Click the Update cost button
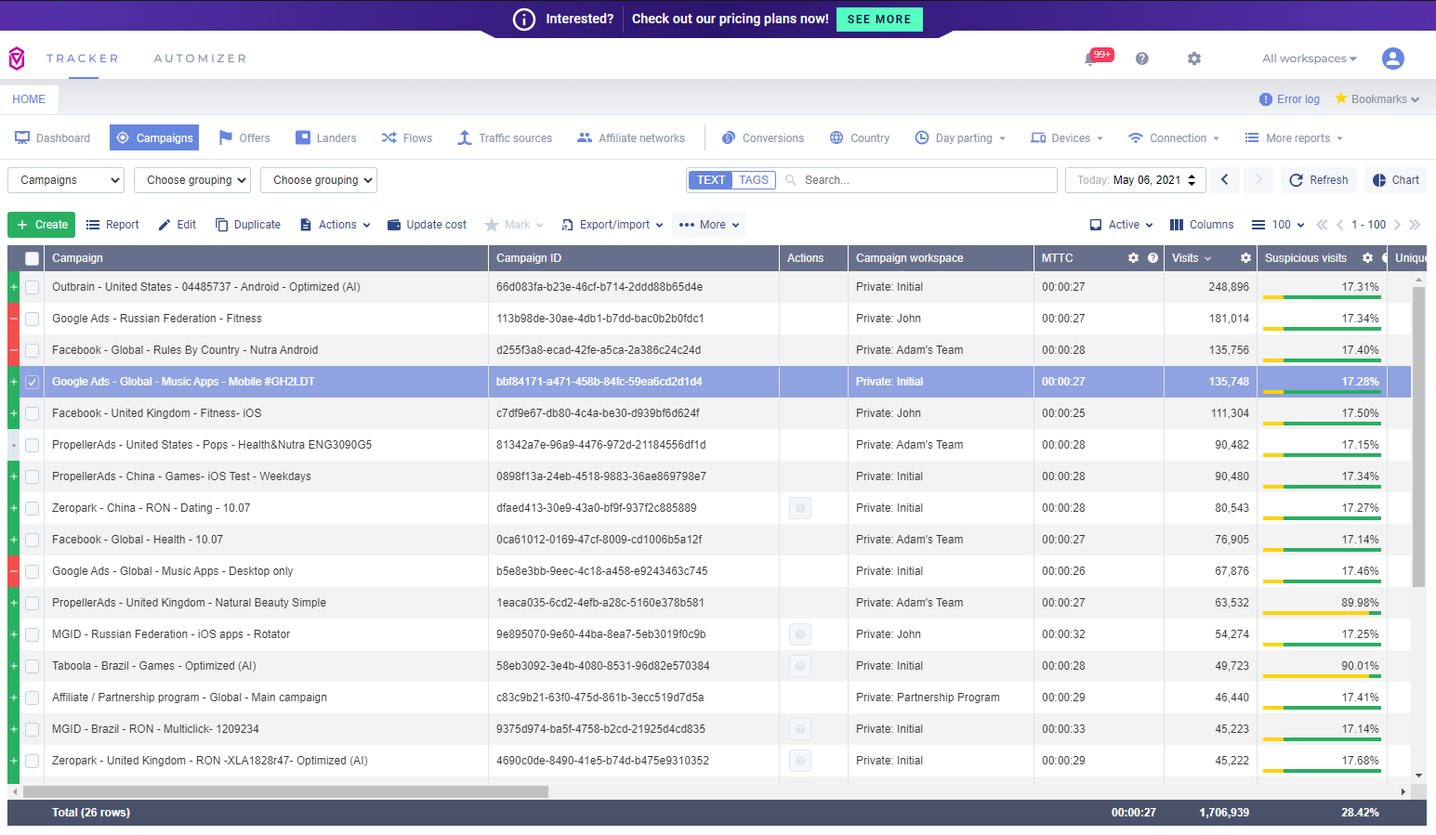The image size is (1436, 835). [427, 225]
